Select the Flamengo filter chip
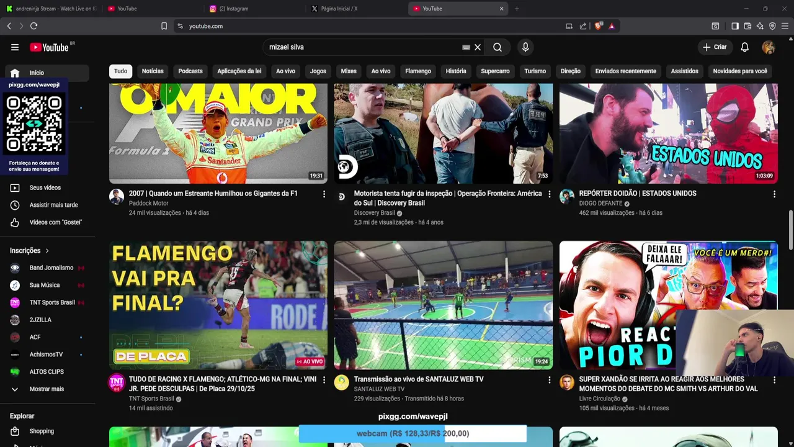 [418, 71]
